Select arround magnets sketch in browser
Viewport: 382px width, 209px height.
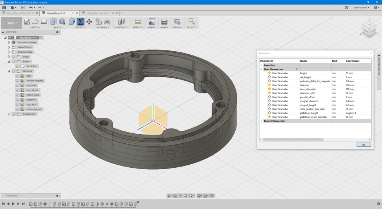[35, 81]
